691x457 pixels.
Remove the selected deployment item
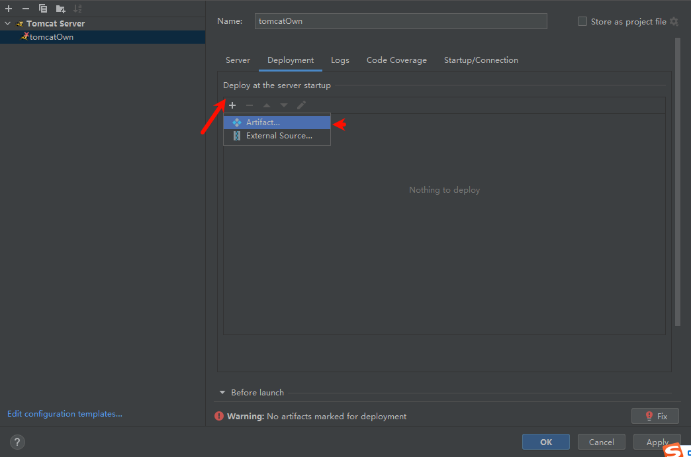[x=250, y=105]
